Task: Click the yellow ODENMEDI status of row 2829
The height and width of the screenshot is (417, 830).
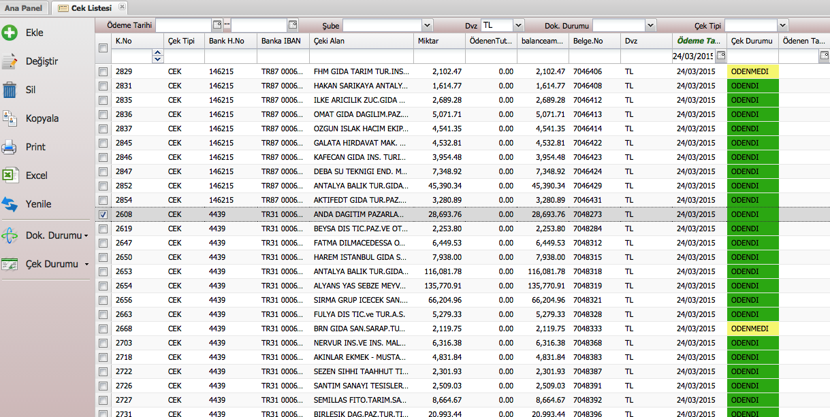Action: tap(752, 71)
